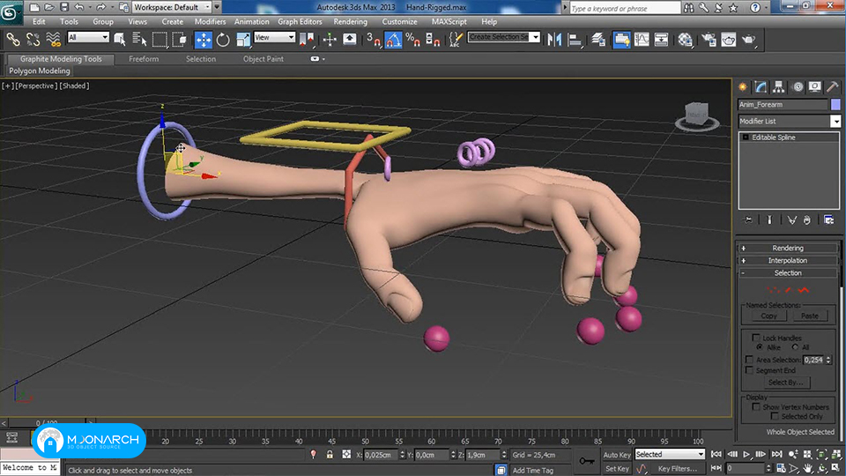Open the Select by Name dialog
Image resolution: width=846 pixels, height=476 pixels.
[139, 40]
